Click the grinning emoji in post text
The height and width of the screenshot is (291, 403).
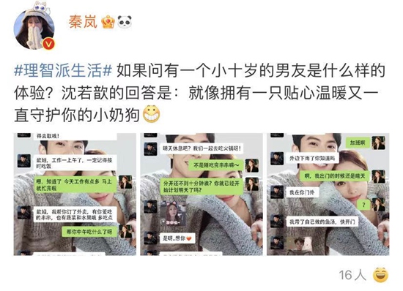(151, 114)
